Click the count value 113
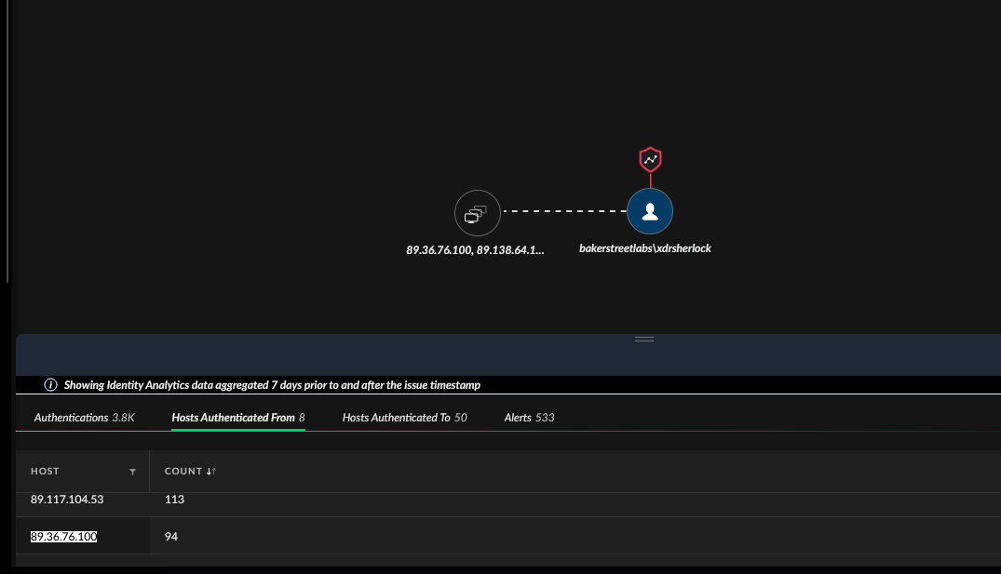The height and width of the screenshot is (574, 1001). point(174,500)
